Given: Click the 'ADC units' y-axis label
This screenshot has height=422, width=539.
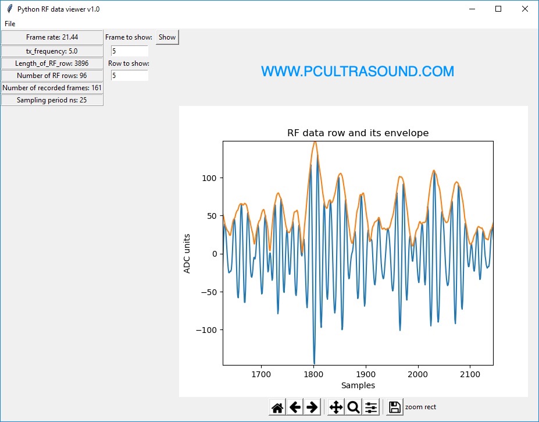Looking at the screenshot, I should (187, 254).
